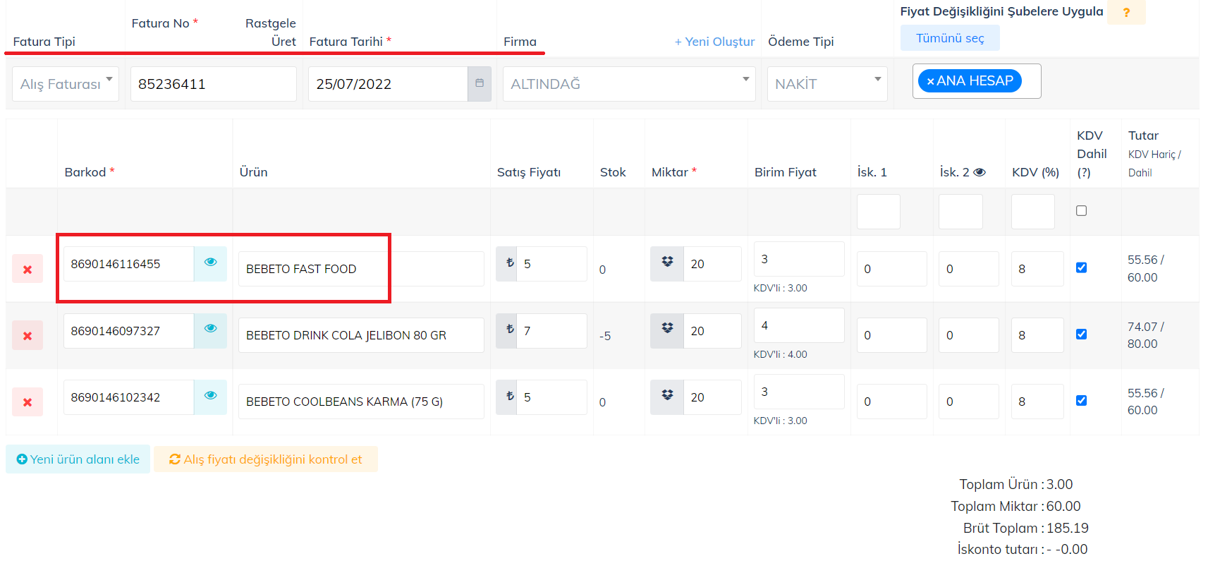Click the BEBETO FAST FOOD product field

pyautogui.click(x=361, y=269)
